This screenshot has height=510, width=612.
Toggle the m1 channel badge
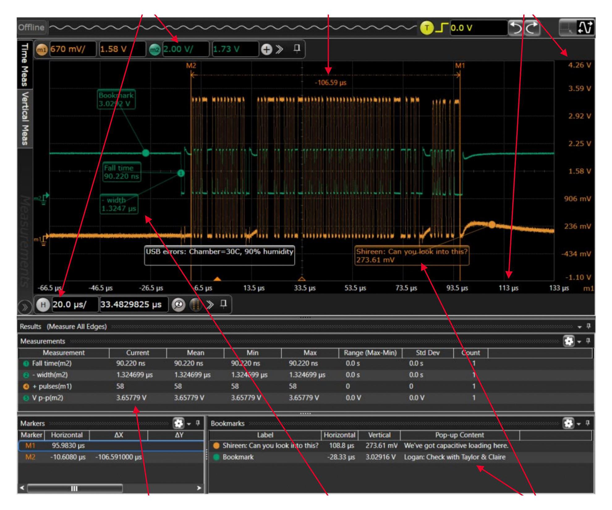[42, 50]
